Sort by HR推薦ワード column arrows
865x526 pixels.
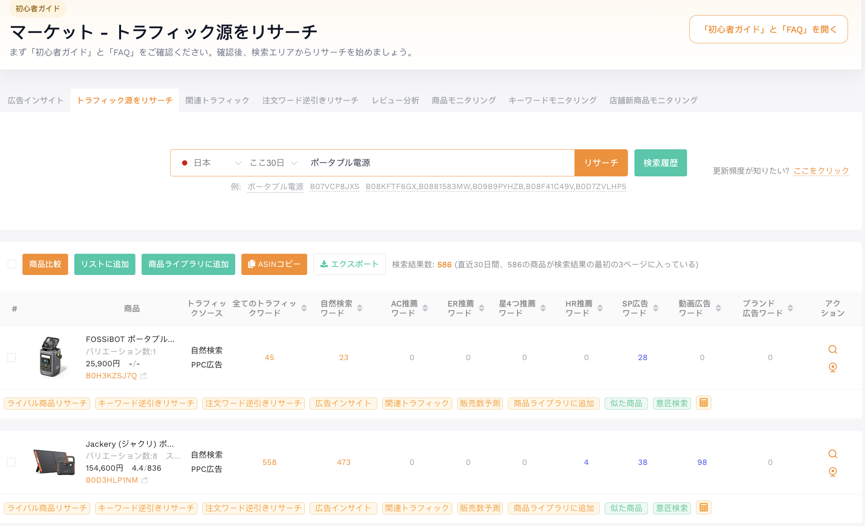pyautogui.click(x=600, y=308)
